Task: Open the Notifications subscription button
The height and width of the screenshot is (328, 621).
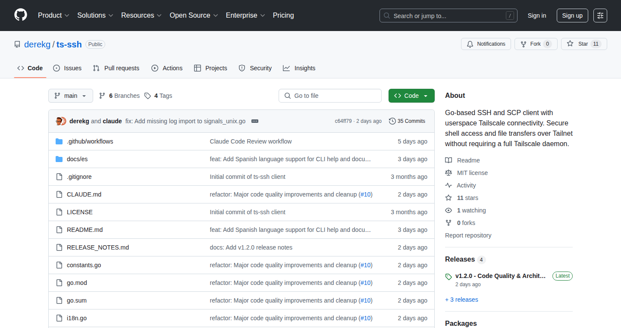Action: pyautogui.click(x=486, y=44)
